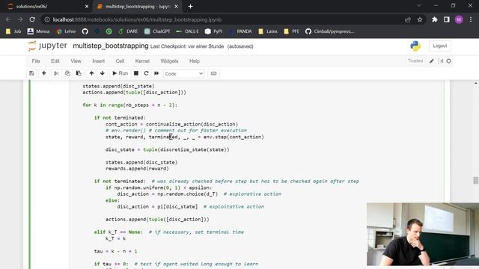Click the browser address bar URL
The width and height of the screenshot is (479, 269).
pyautogui.click(x=137, y=19)
